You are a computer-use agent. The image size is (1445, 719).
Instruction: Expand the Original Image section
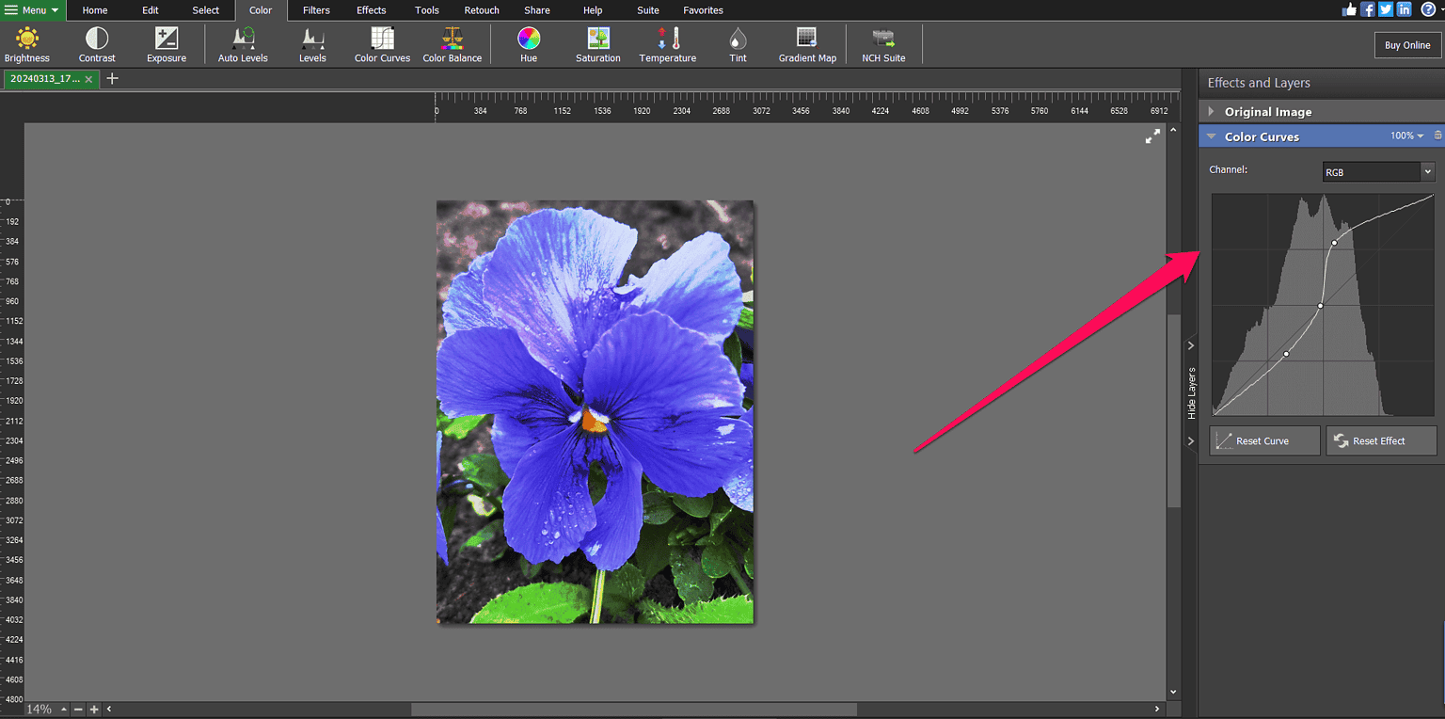(1211, 111)
